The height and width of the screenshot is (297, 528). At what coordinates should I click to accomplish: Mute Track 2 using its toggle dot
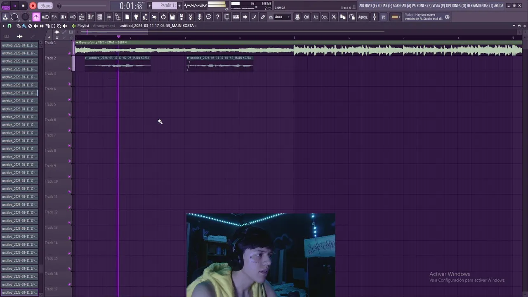69,68
